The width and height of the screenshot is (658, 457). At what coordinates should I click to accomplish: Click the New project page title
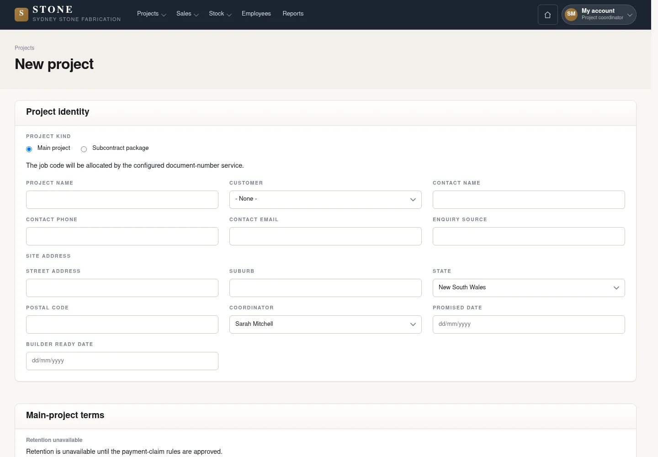(54, 64)
